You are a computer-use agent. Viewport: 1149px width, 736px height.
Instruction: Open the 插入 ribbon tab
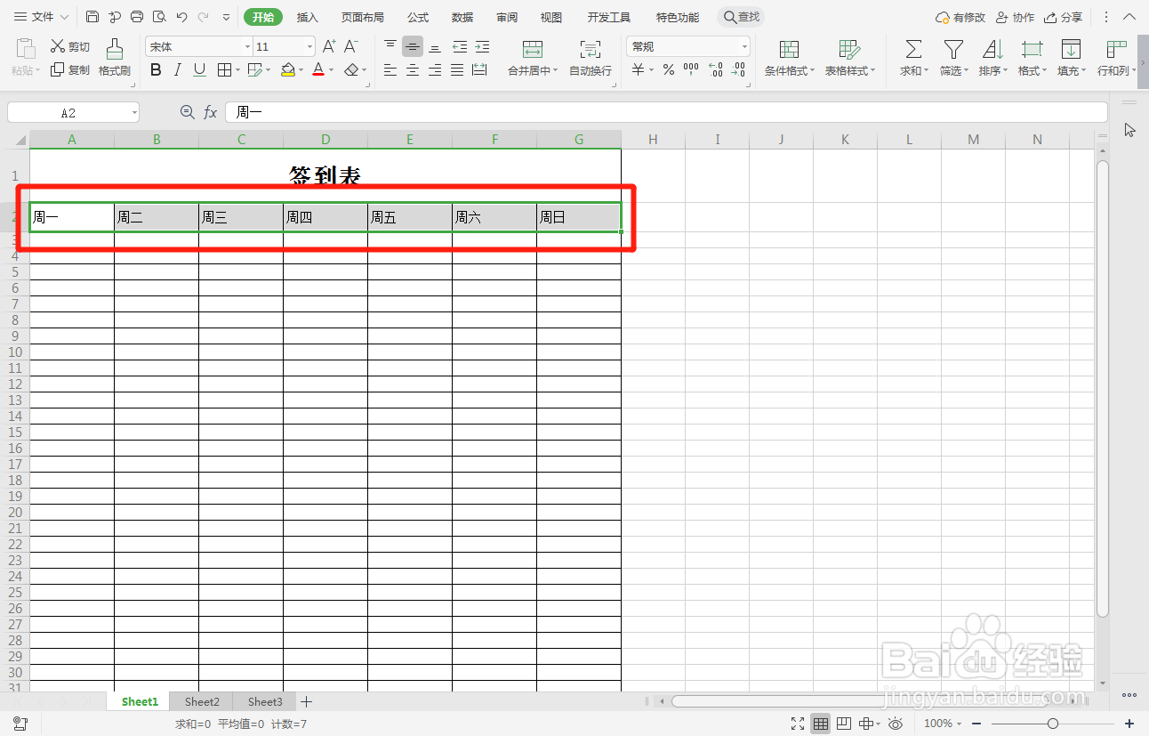(307, 17)
